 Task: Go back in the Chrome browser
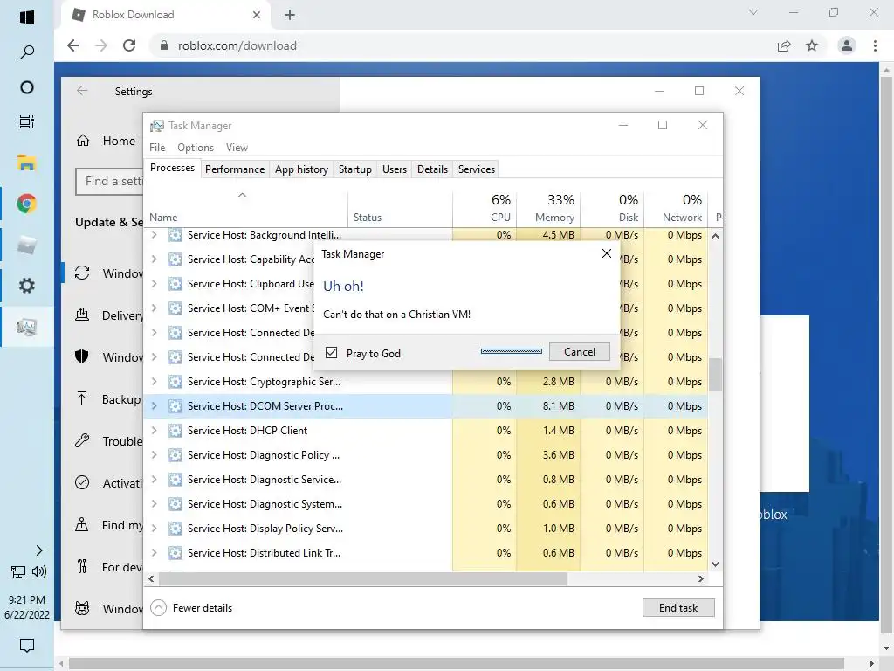(73, 45)
